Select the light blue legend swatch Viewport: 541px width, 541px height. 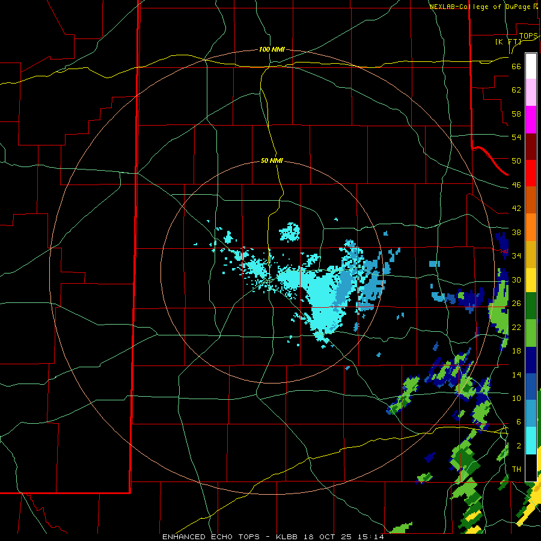[x=531, y=414]
